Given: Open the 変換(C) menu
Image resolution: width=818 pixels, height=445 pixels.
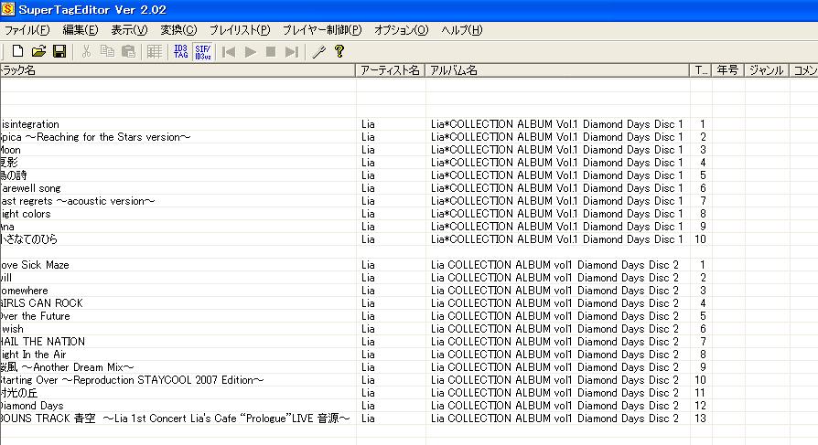Looking at the screenshot, I should (x=178, y=30).
